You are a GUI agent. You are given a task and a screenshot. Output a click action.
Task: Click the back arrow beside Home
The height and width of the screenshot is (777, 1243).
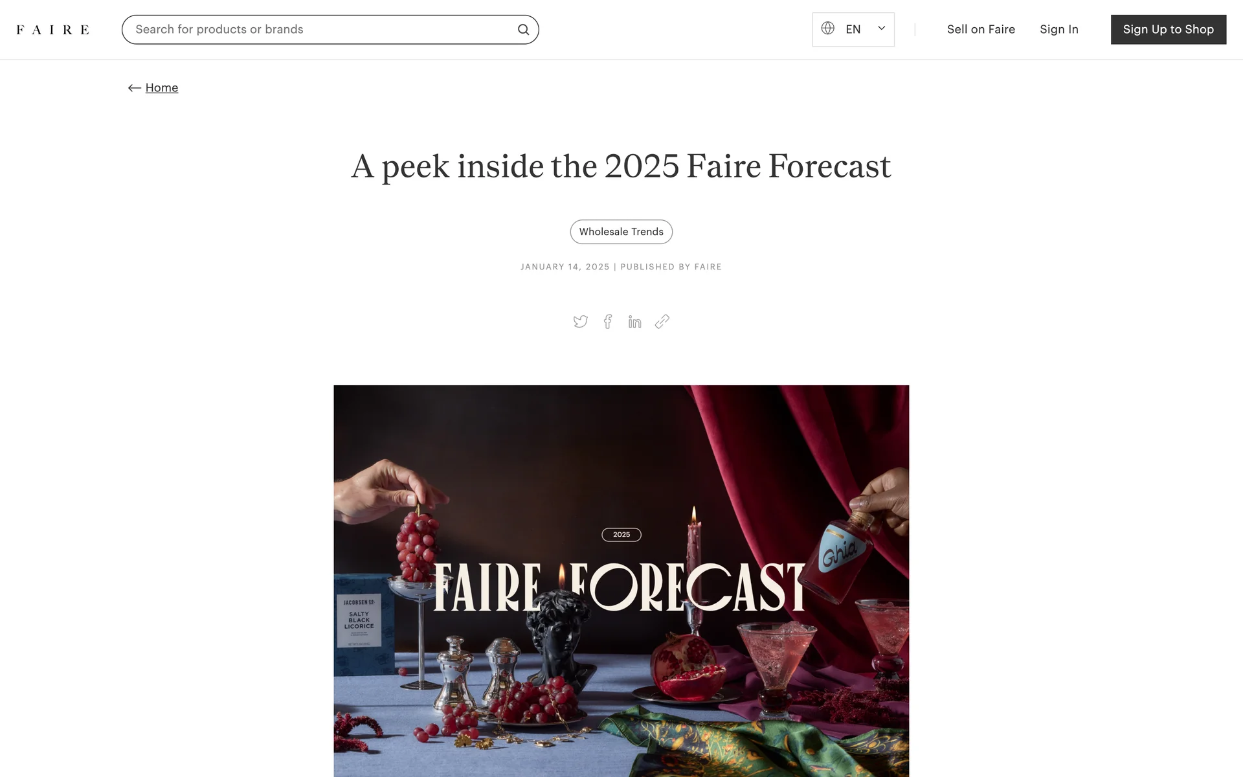point(135,88)
